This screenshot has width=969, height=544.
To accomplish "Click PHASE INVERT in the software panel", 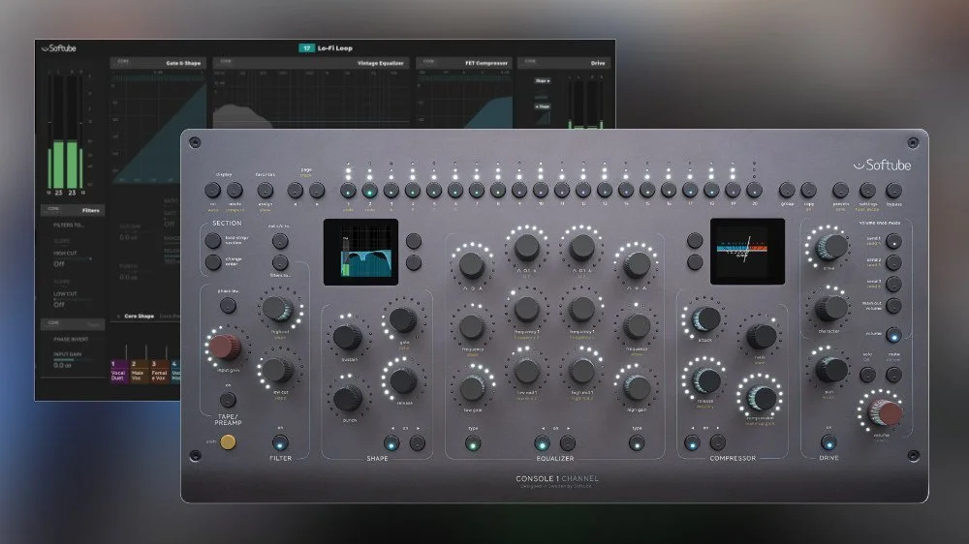I will pyautogui.click(x=71, y=340).
